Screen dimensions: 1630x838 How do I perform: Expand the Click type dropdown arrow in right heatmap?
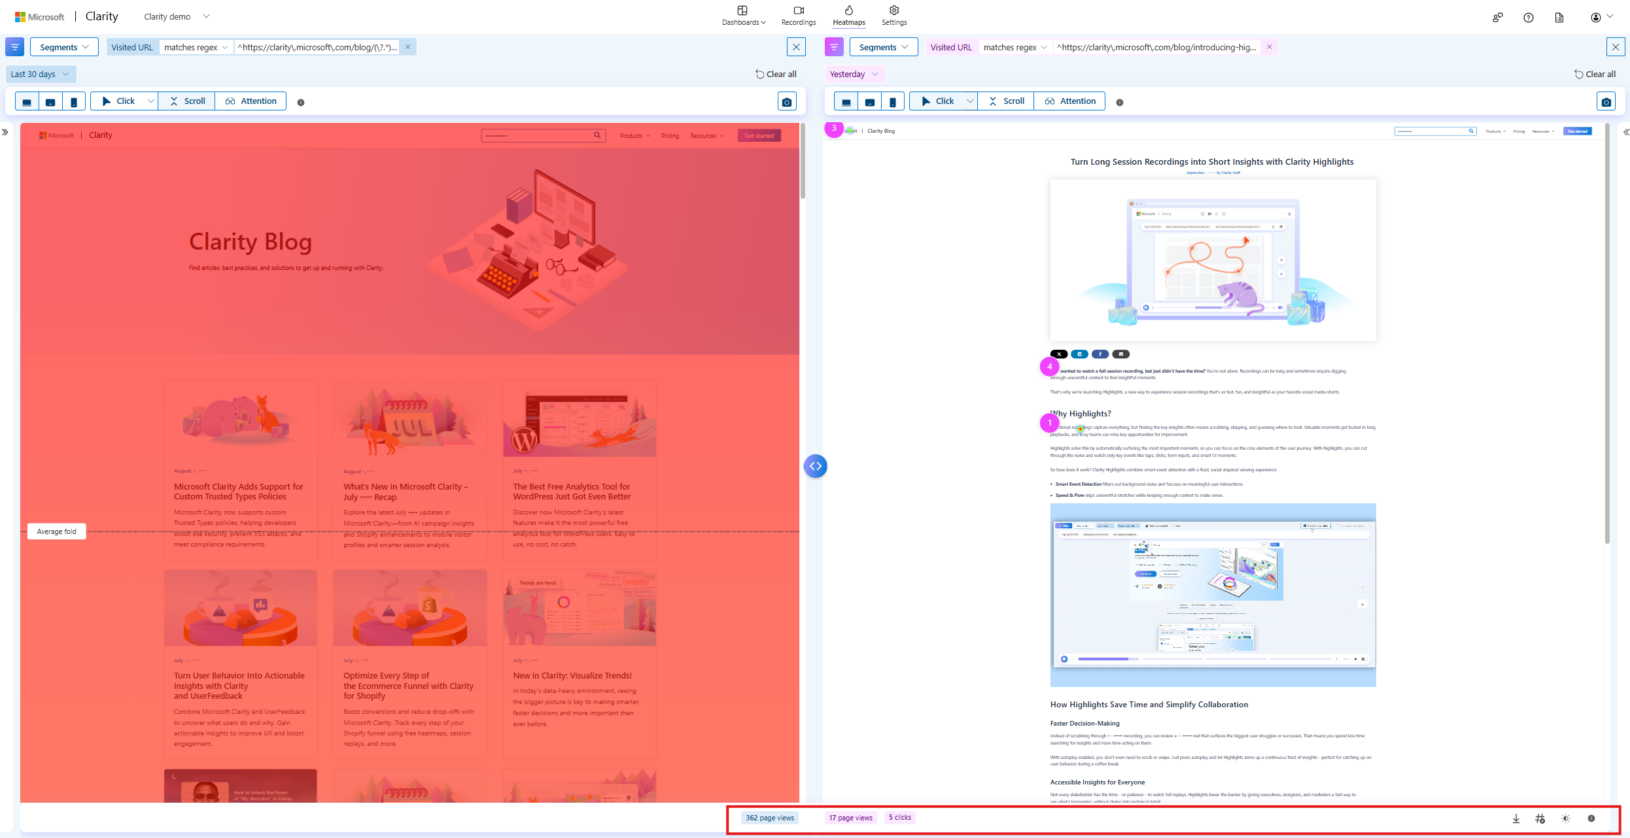971,101
